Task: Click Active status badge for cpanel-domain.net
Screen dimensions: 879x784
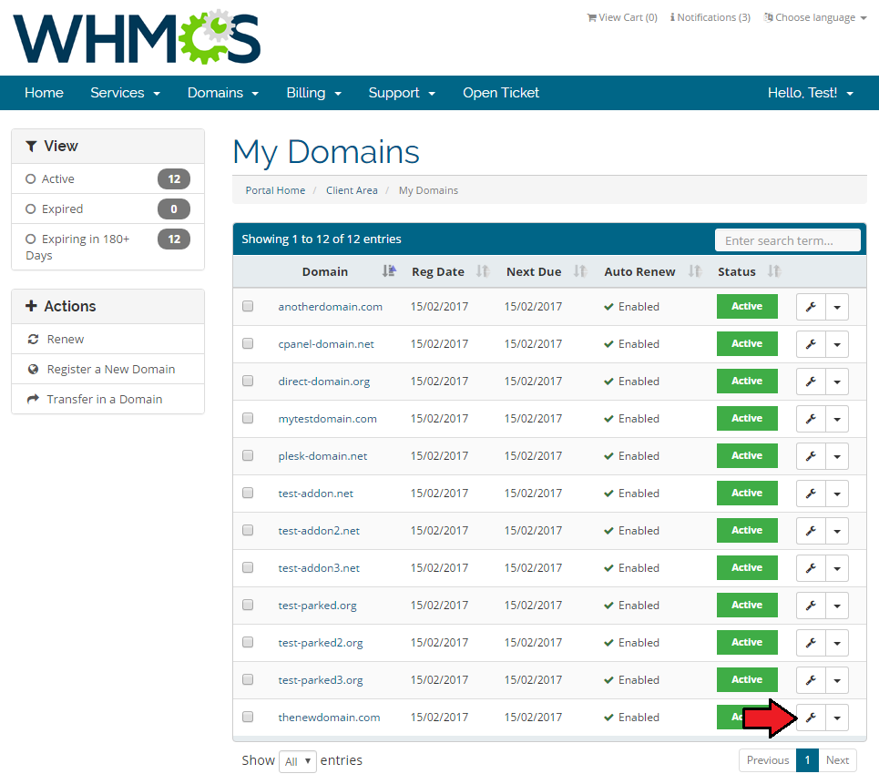Action: coord(747,343)
